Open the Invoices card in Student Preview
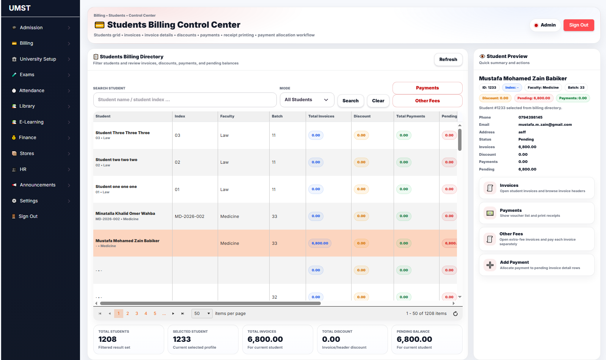The height and width of the screenshot is (360, 606). click(x=537, y=188)
